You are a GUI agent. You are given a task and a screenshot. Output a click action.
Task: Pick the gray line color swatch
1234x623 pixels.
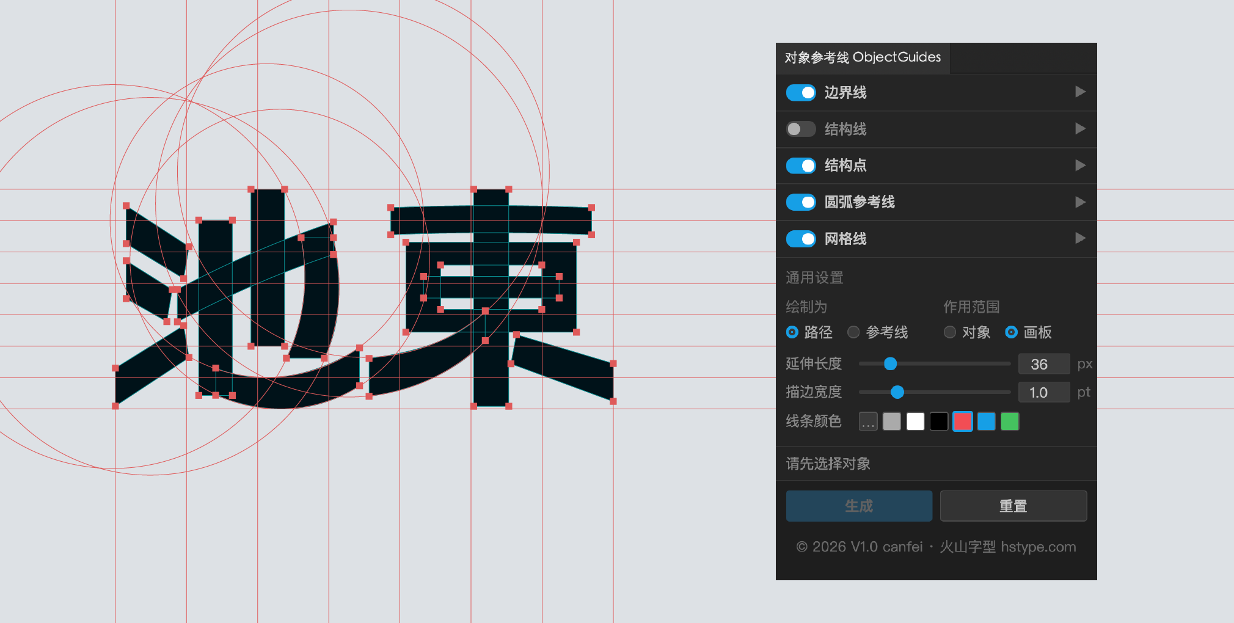pyautogui.click(x=892, y=421)
